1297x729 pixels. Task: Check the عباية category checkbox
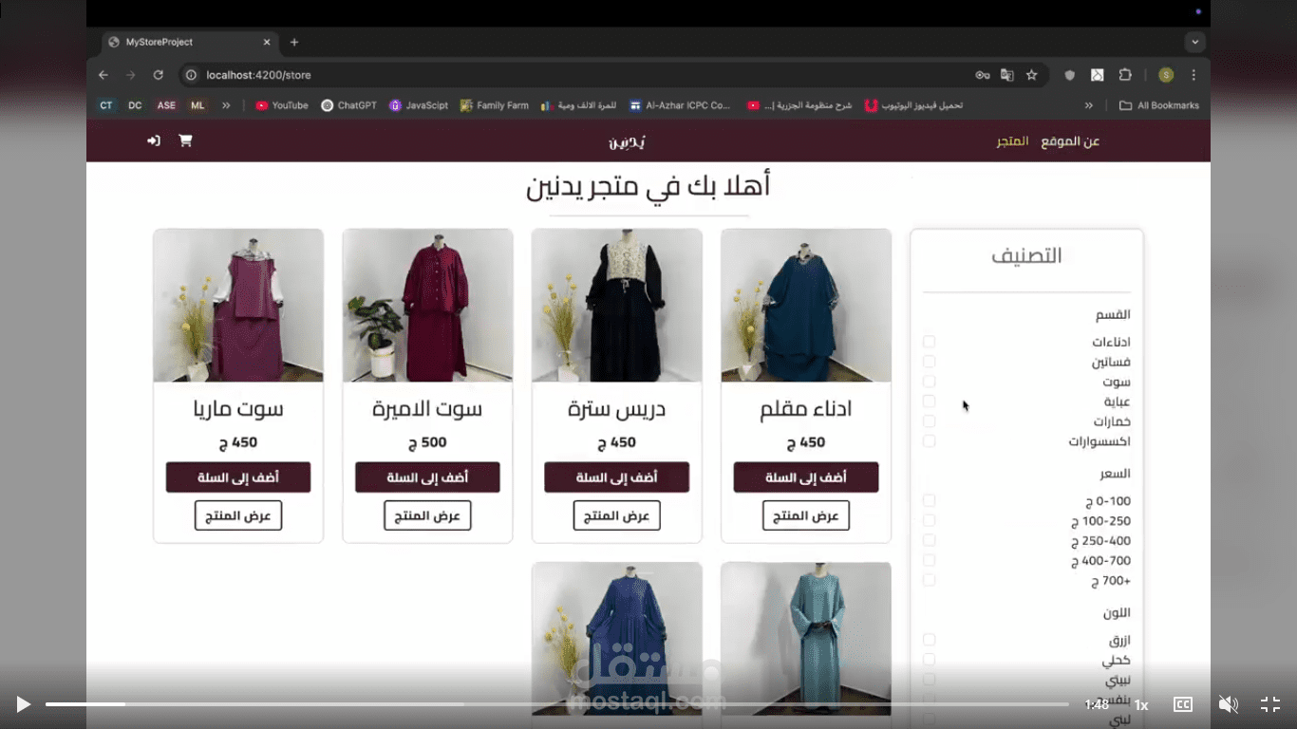click(930, 402)
